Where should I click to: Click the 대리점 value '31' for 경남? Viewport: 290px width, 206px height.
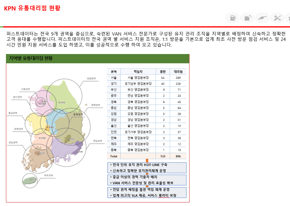click(179, 120)
